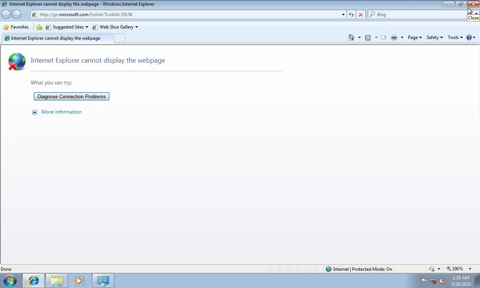Click the network status tray icon
Viewport: 480px width, 288px height.
(433, 281)
